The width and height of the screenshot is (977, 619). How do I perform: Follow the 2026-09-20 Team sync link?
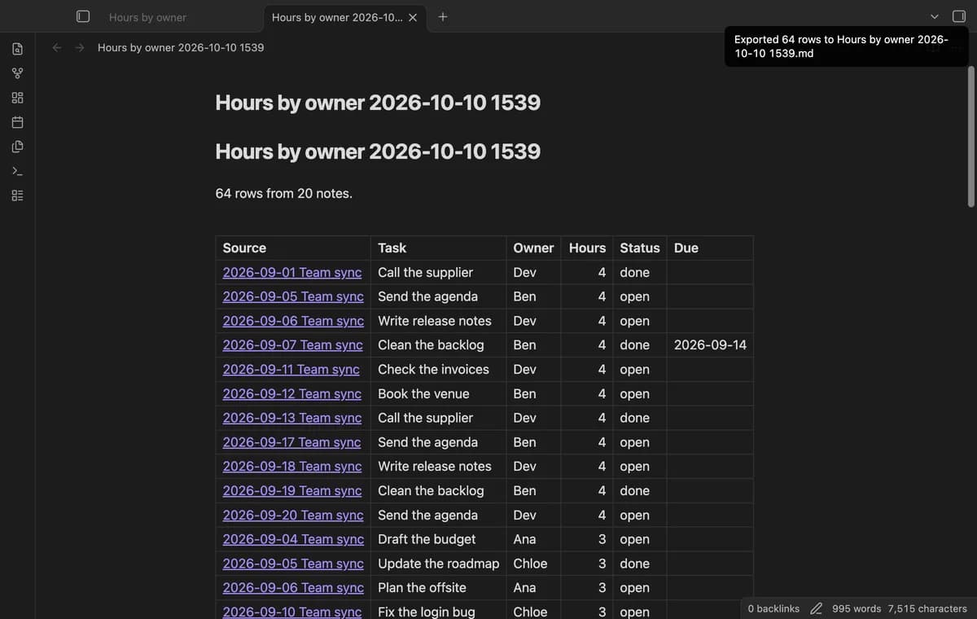[293, 515]
